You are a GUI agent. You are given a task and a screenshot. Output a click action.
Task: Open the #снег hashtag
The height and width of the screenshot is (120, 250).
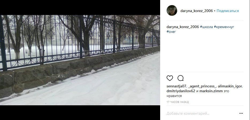[x=171, y=32]
